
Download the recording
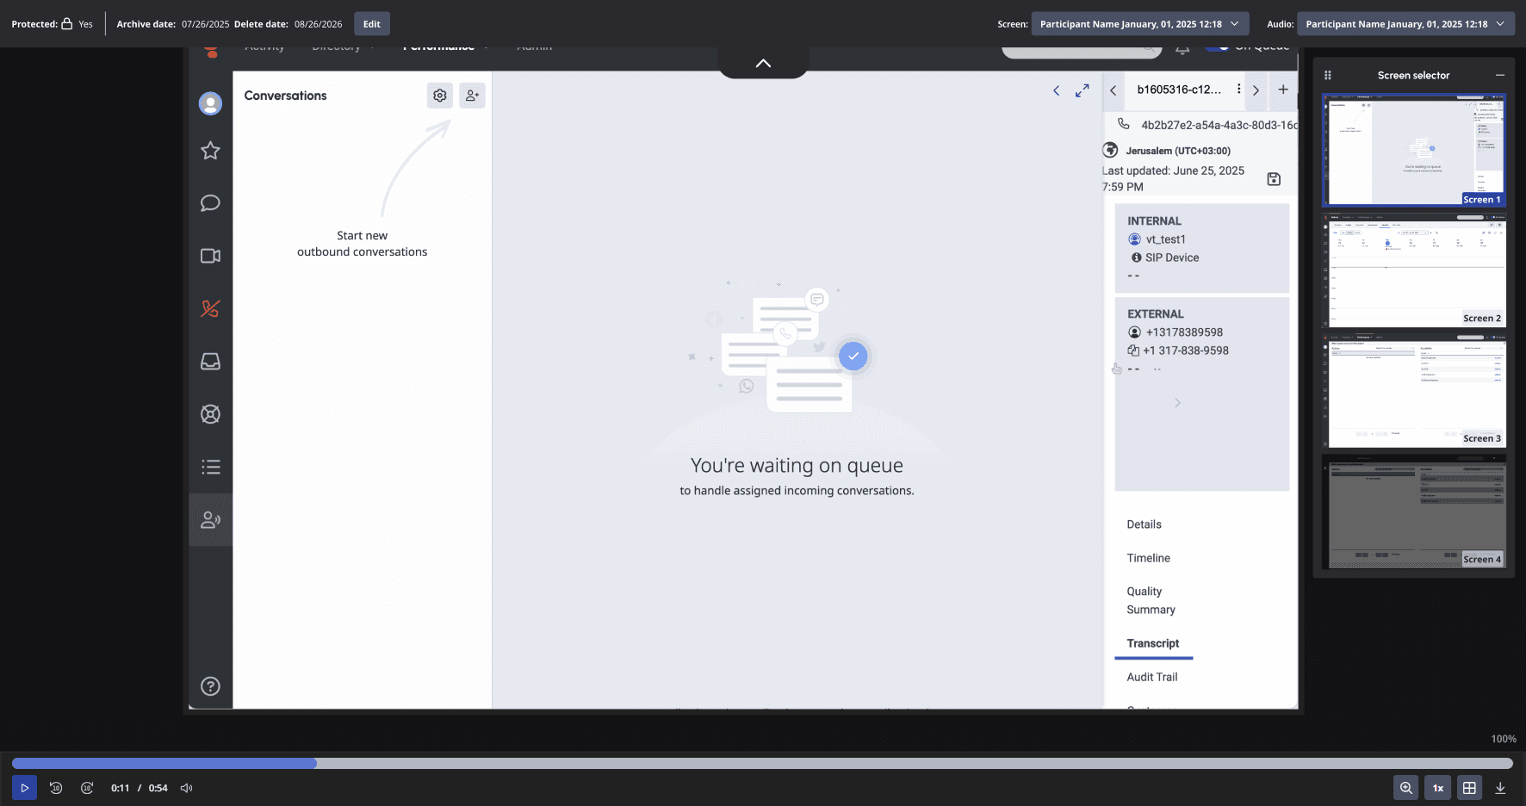[1500, 788]
